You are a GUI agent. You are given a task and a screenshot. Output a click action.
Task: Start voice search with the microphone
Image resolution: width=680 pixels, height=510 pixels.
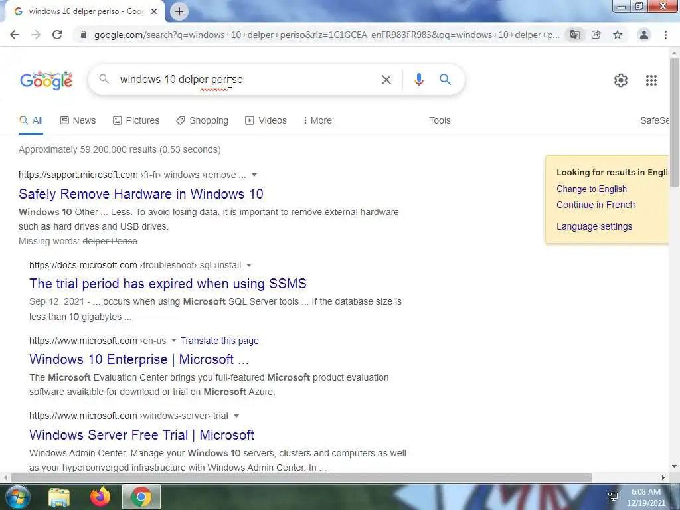click(418, 80)
